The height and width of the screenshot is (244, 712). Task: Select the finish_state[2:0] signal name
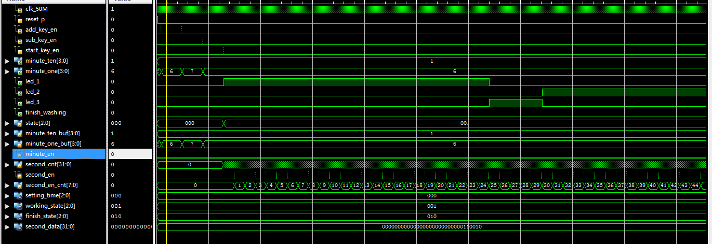[46, 216]
